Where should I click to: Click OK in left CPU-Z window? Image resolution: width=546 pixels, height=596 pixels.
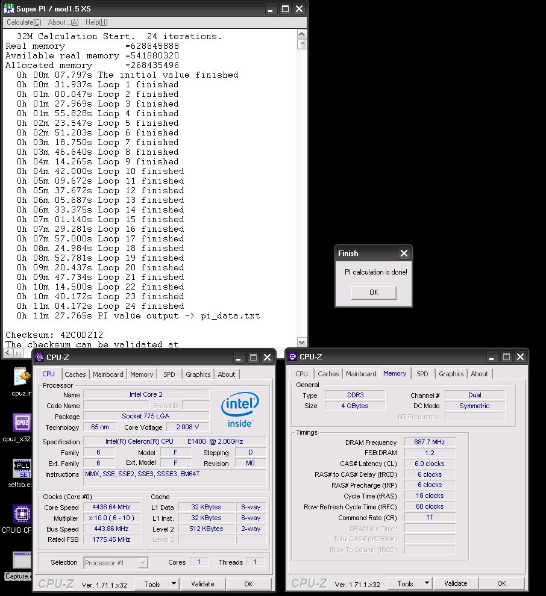coord(249,584)
